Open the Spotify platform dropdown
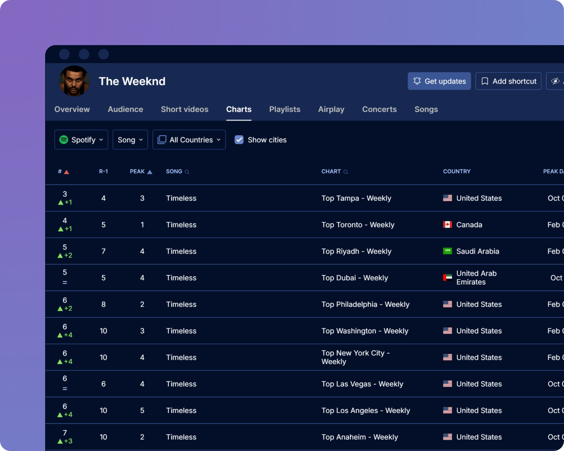 coord(81,140)
